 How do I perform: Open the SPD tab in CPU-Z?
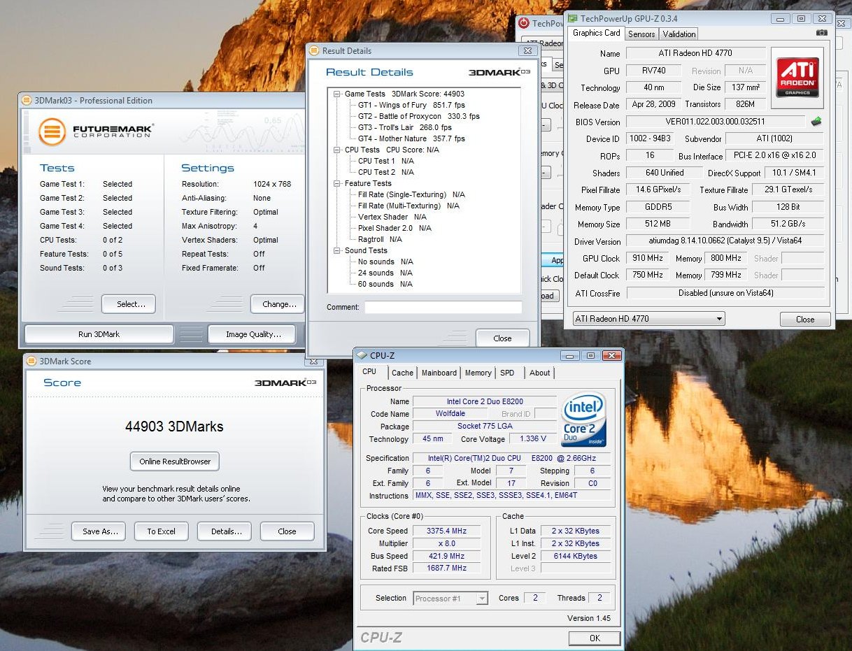coord(507,373)
